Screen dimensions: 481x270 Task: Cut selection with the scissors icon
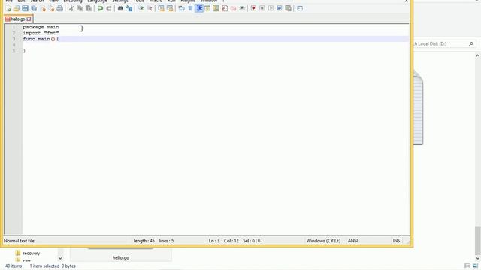coord(71,8)
